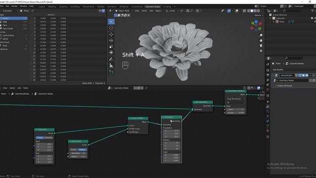Click the viewport zoom magnifier icon
The height and width of the screenshot is (178, 316).
point(261,35)
